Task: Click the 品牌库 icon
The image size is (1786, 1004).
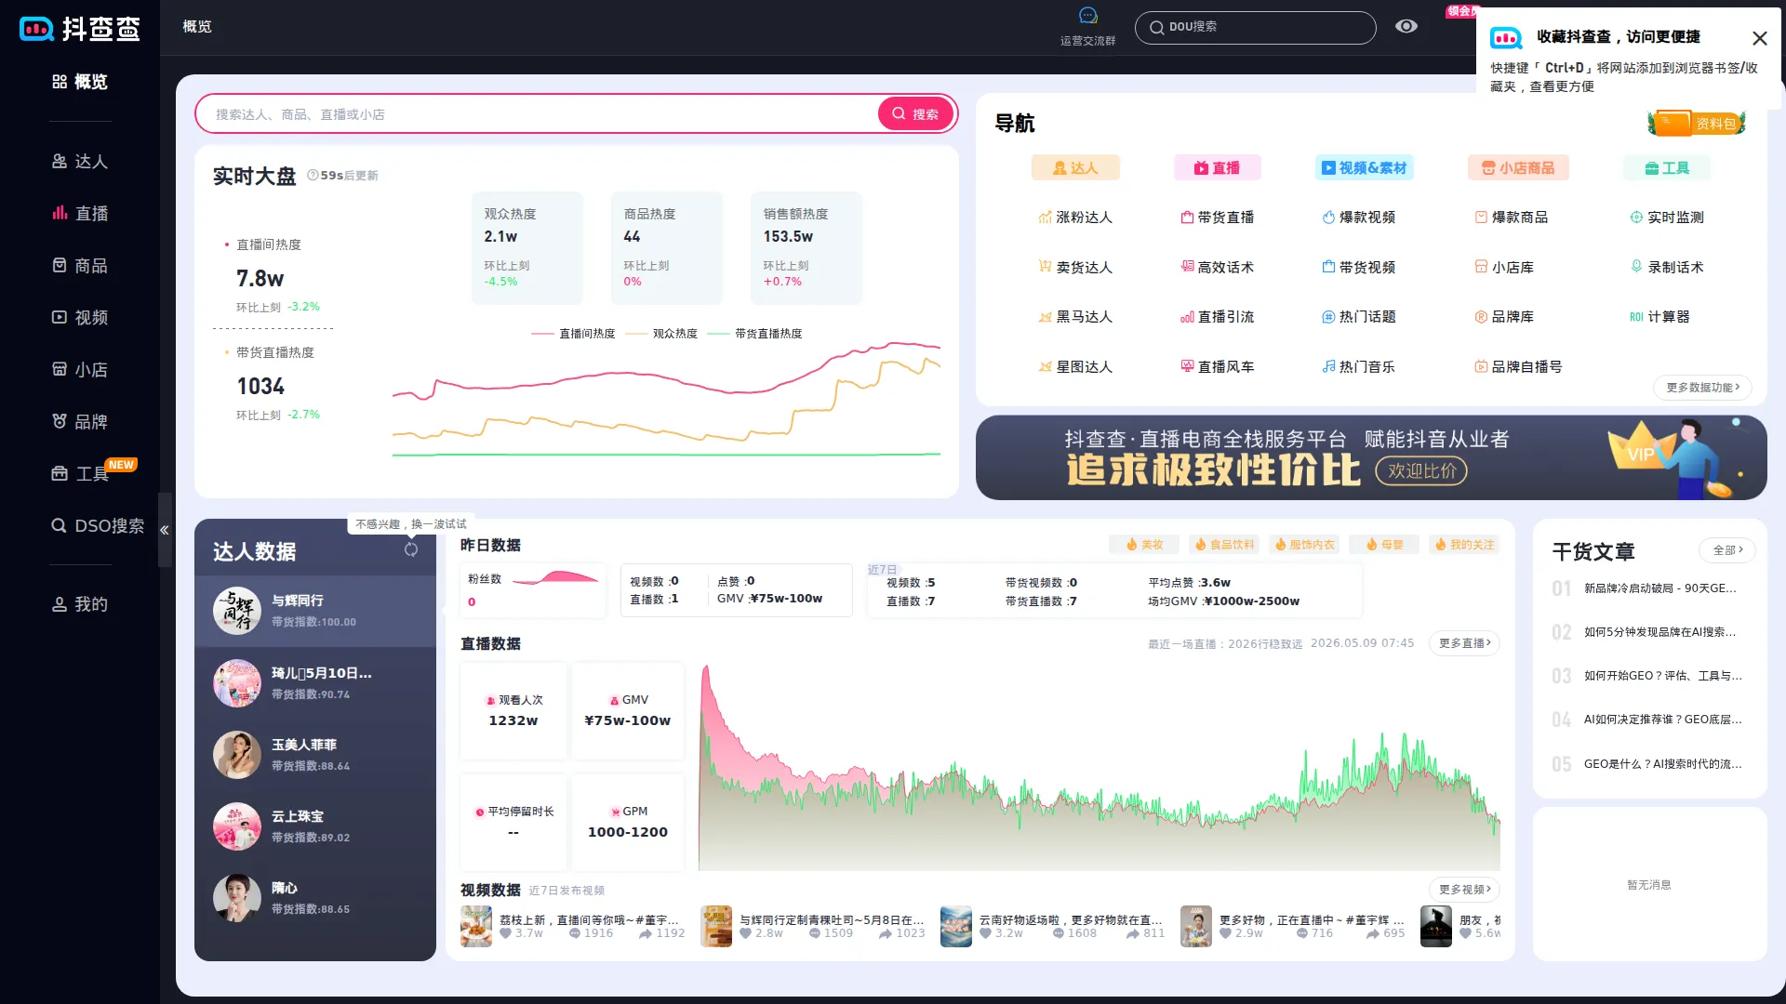Action: tap(1481, 317)
